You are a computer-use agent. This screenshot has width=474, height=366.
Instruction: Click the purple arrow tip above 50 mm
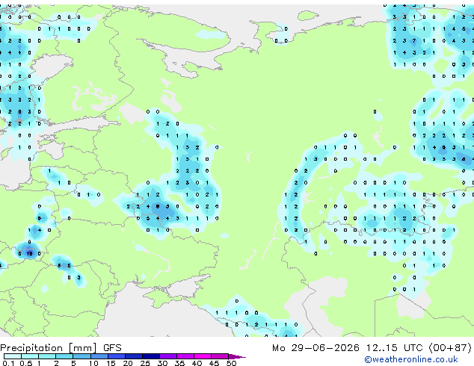pos(237,356)
